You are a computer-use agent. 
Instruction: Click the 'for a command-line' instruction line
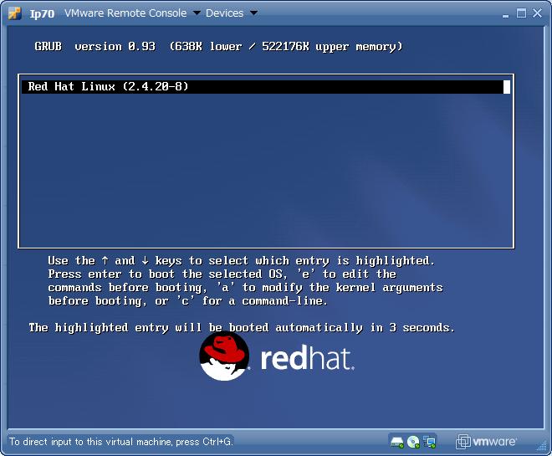[x=188, y=301]
